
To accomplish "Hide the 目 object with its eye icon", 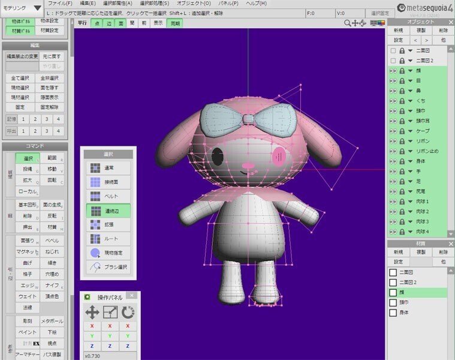I will click(x=393, y=81).
